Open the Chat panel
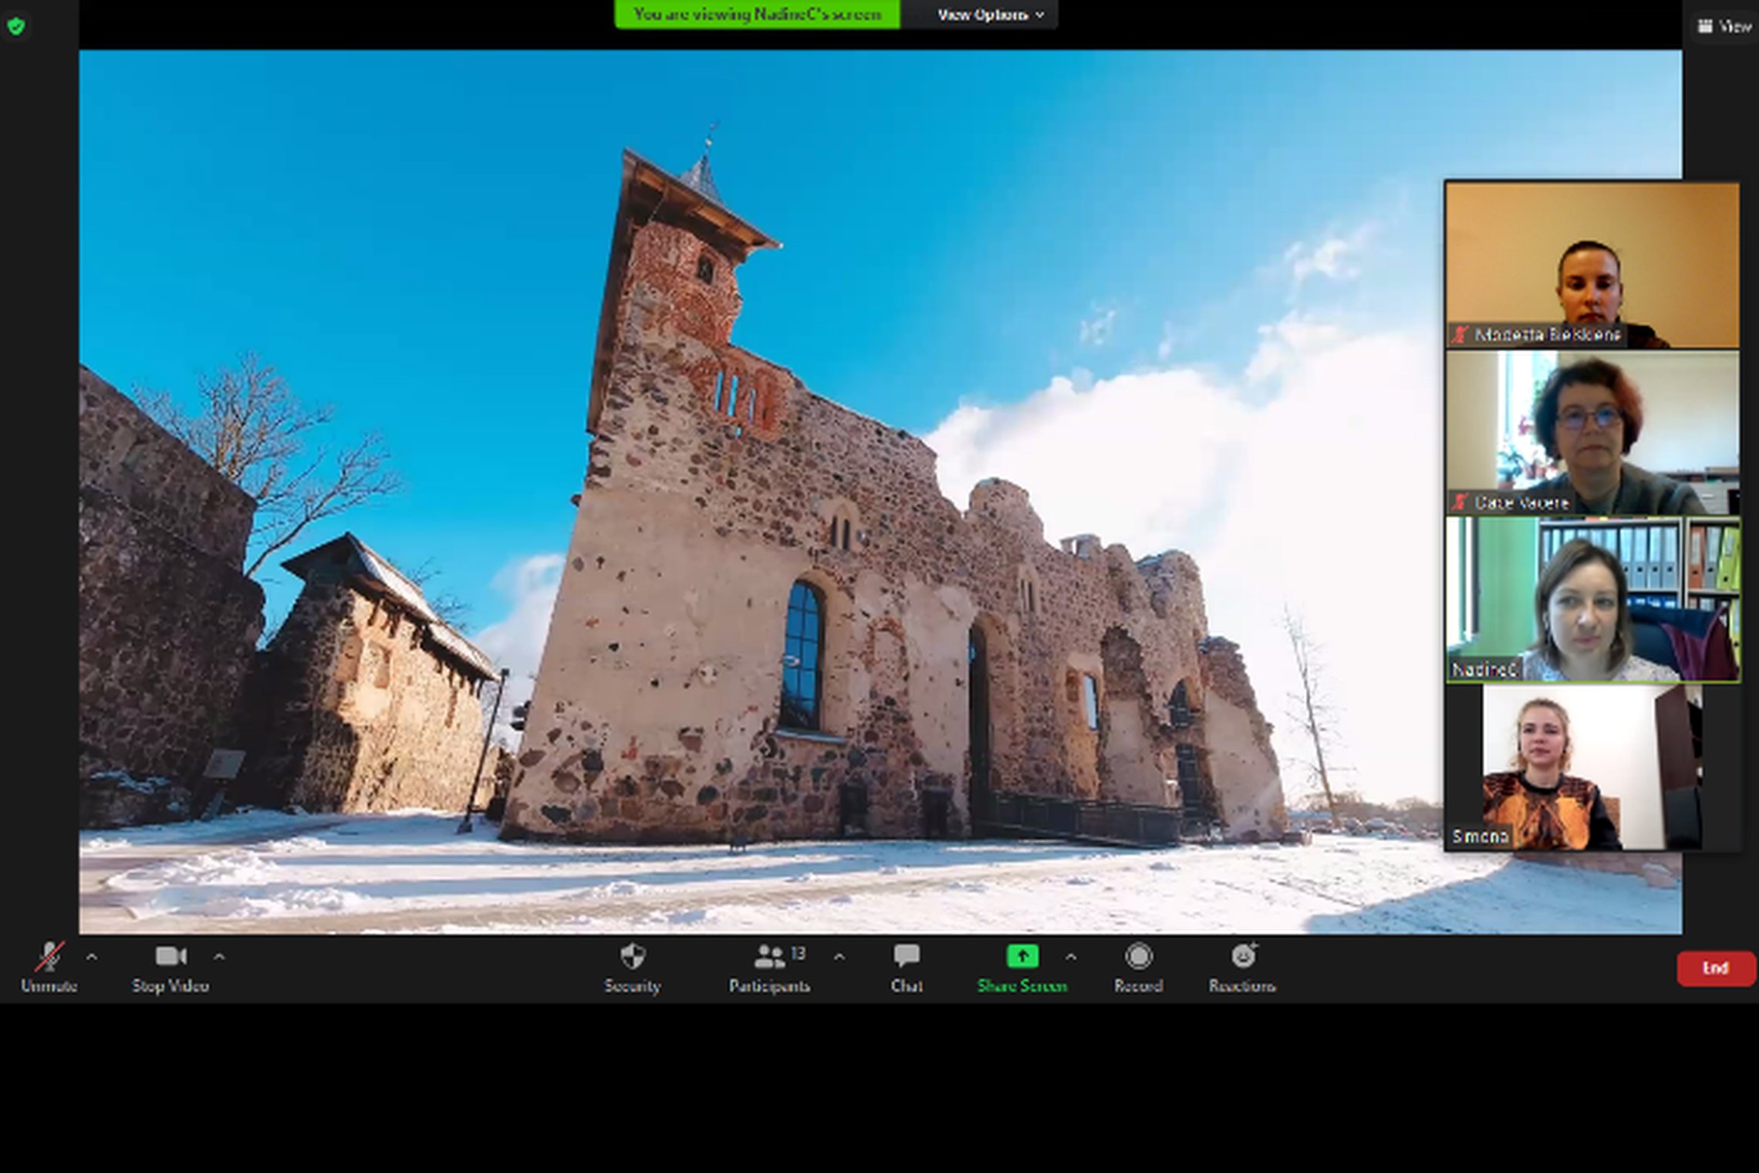This screenshot has width=1759, height=1173. (907, 968)
